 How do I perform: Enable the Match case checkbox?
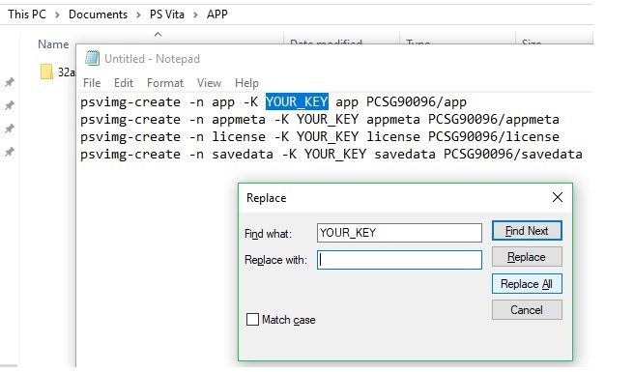pyautogui.click(x=252, y=320)
